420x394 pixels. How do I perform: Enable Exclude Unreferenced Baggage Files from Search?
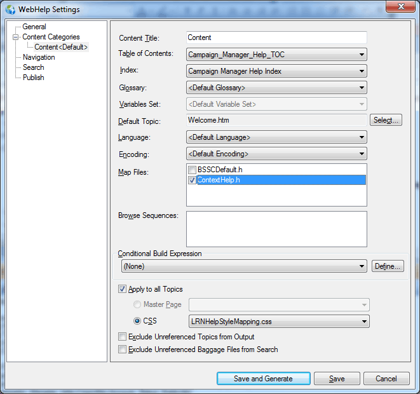pyautogui.click(x=122, y=350)
